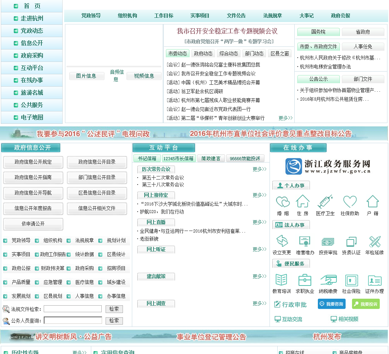Switch to the 12345市长信箱 tab
Image resolution: width=389 pixels, height=354 pixels.
178,158
